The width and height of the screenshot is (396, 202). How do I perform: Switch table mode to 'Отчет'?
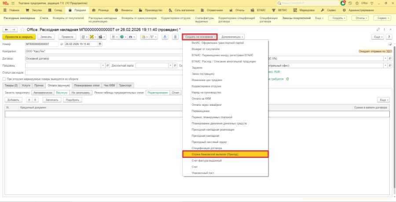[176, 93]
